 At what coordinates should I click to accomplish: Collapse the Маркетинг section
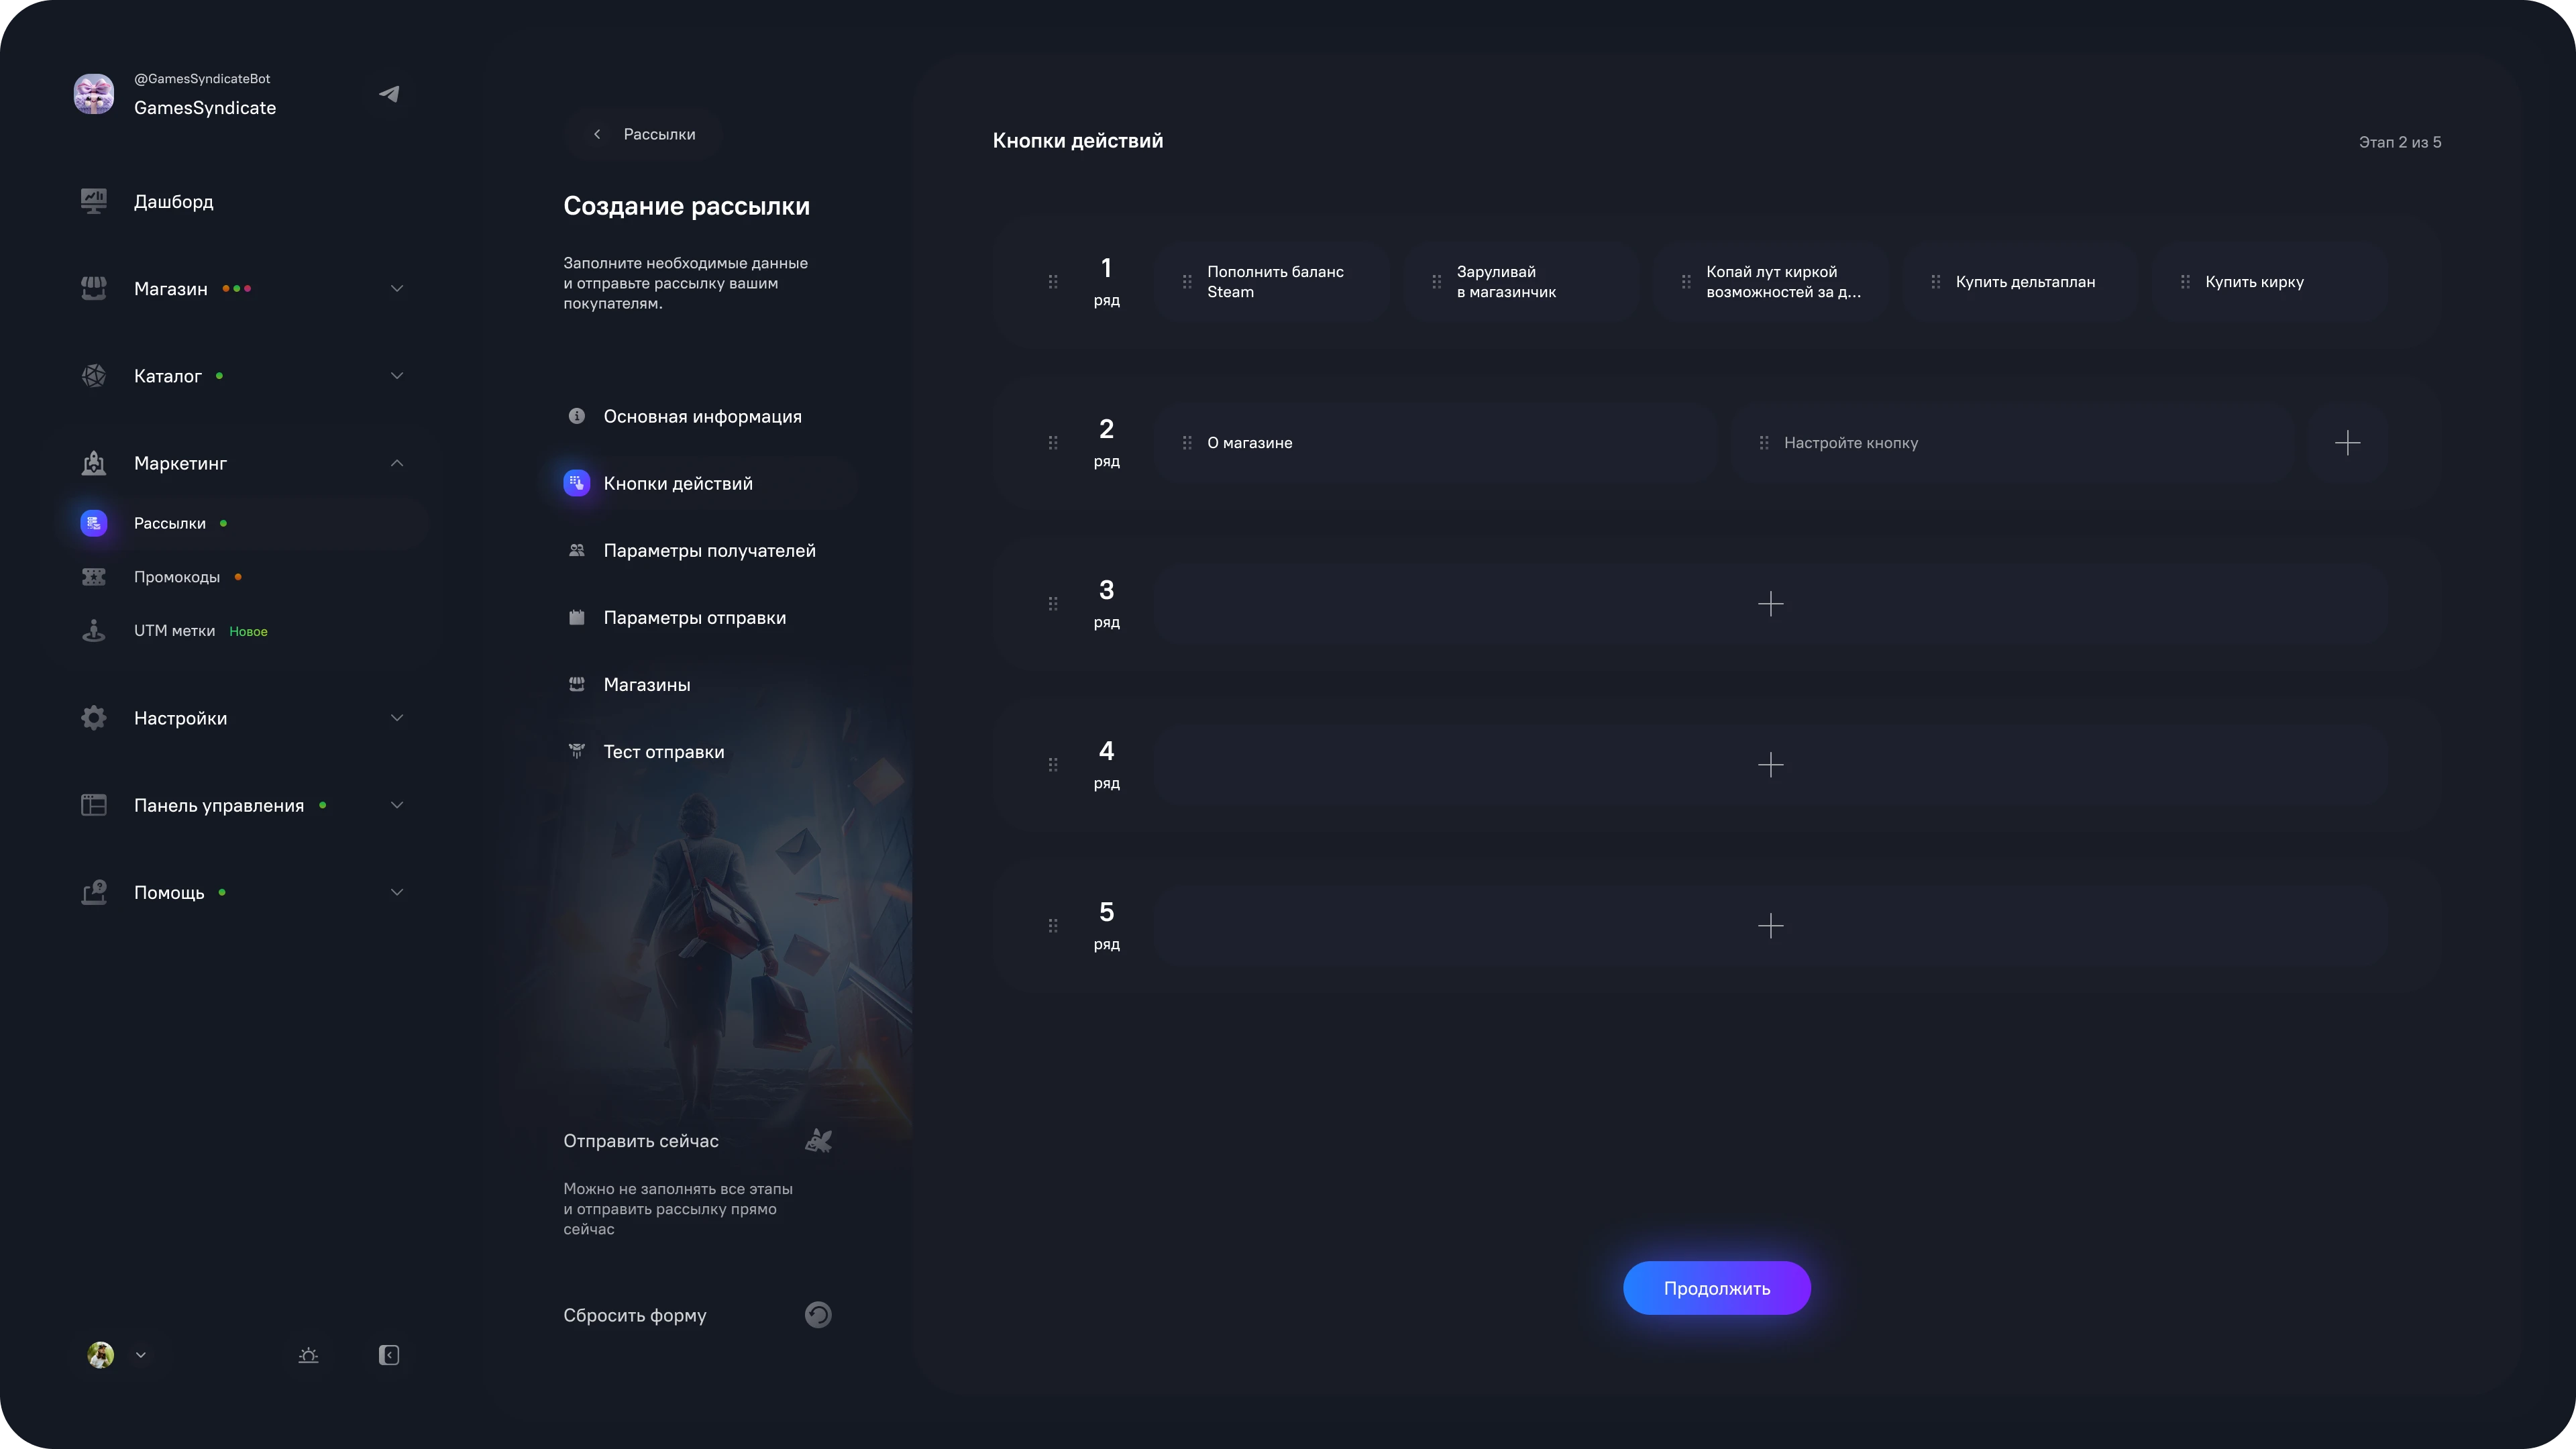pyautogui.click(x=396, y=463)
